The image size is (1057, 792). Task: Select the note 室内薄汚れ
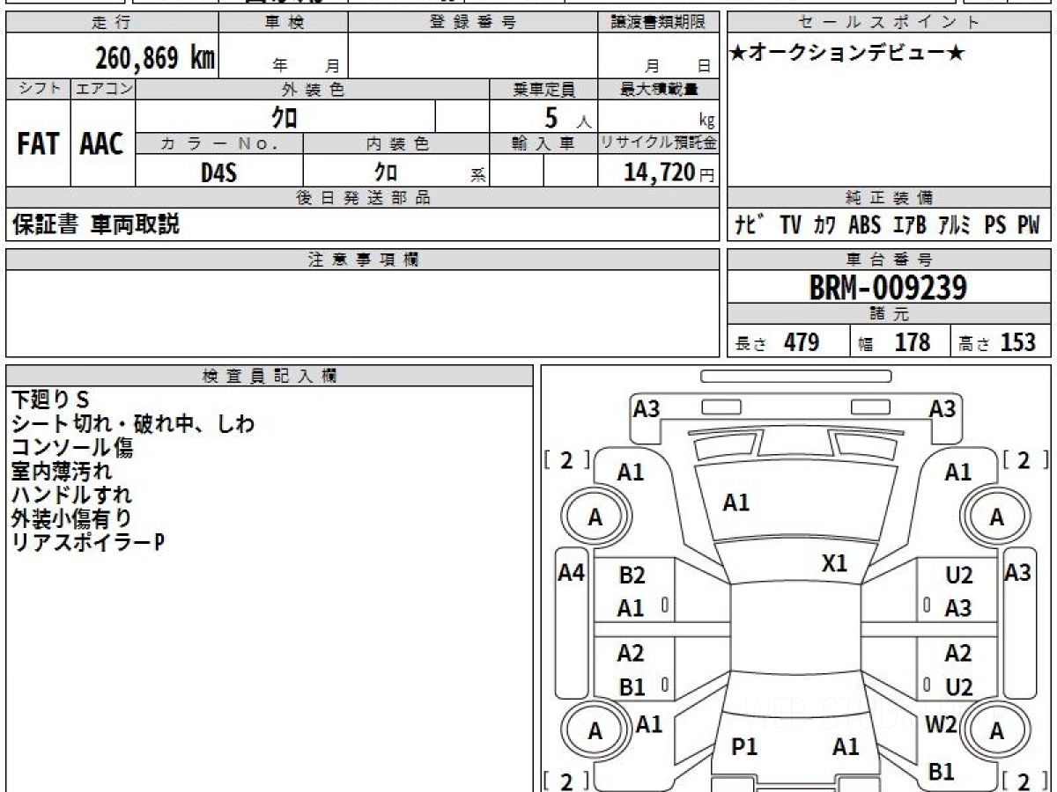coord(62,472)
